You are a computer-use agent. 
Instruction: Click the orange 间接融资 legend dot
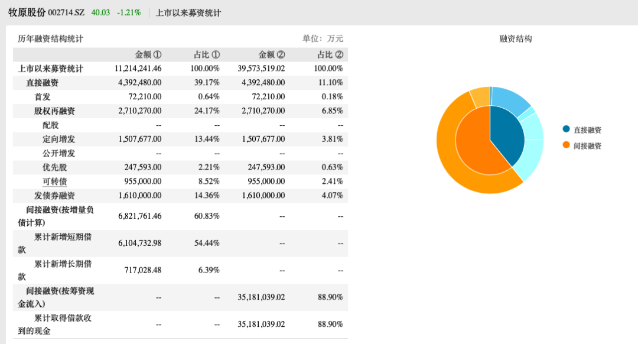(567, 145)
